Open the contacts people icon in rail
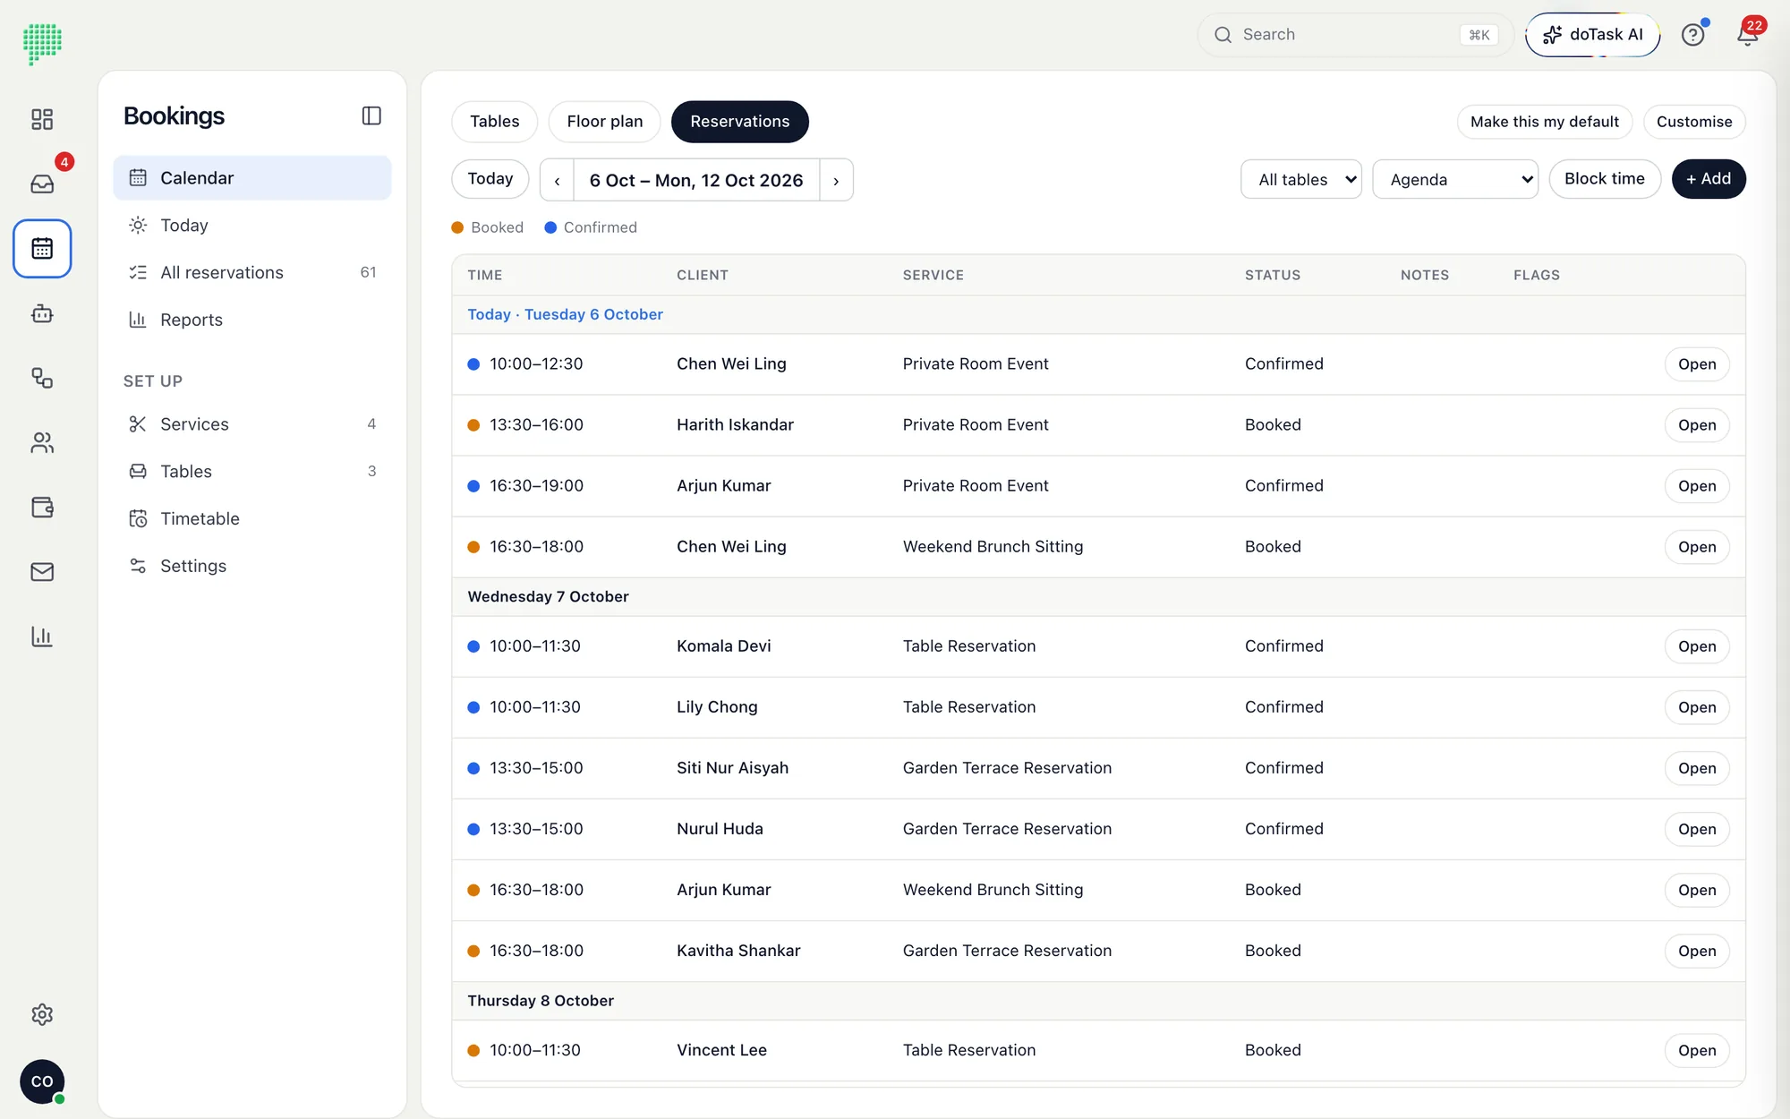 point(42,442)
